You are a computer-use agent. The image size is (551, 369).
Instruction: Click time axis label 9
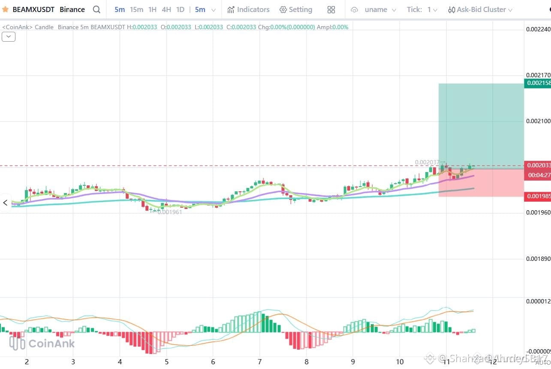353,362
